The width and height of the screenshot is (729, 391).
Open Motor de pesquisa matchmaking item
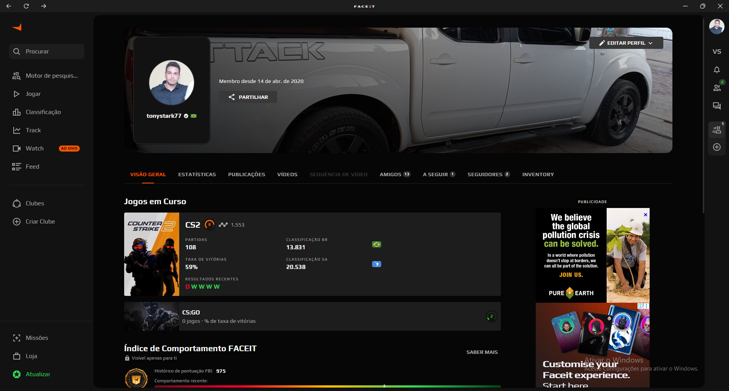(x=47, y=76)
